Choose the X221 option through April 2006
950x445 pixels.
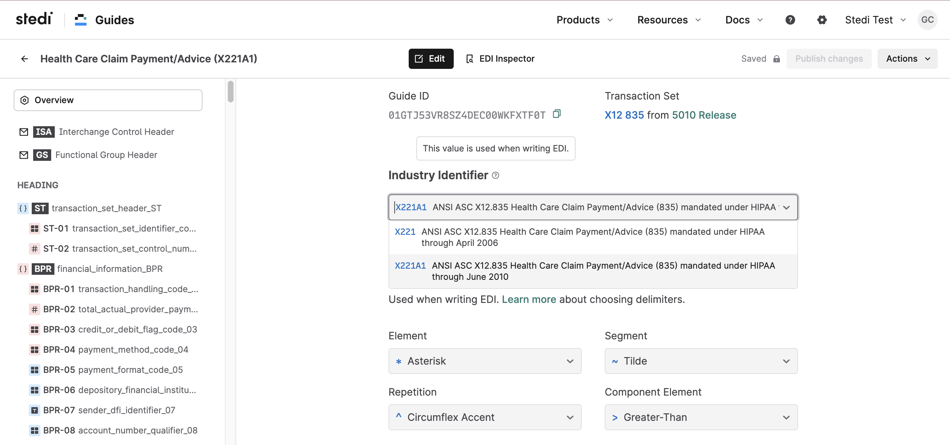pos(593,237)
